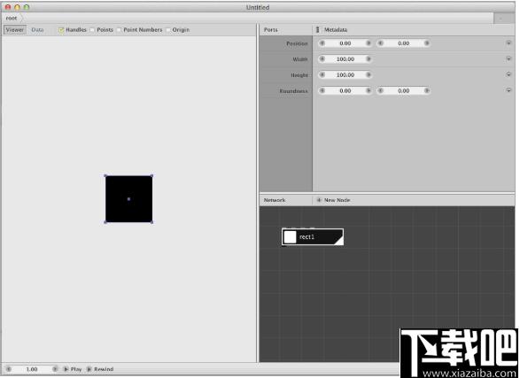
Task: Toggle the Handles checkbox
Action: tap(61, 30)
